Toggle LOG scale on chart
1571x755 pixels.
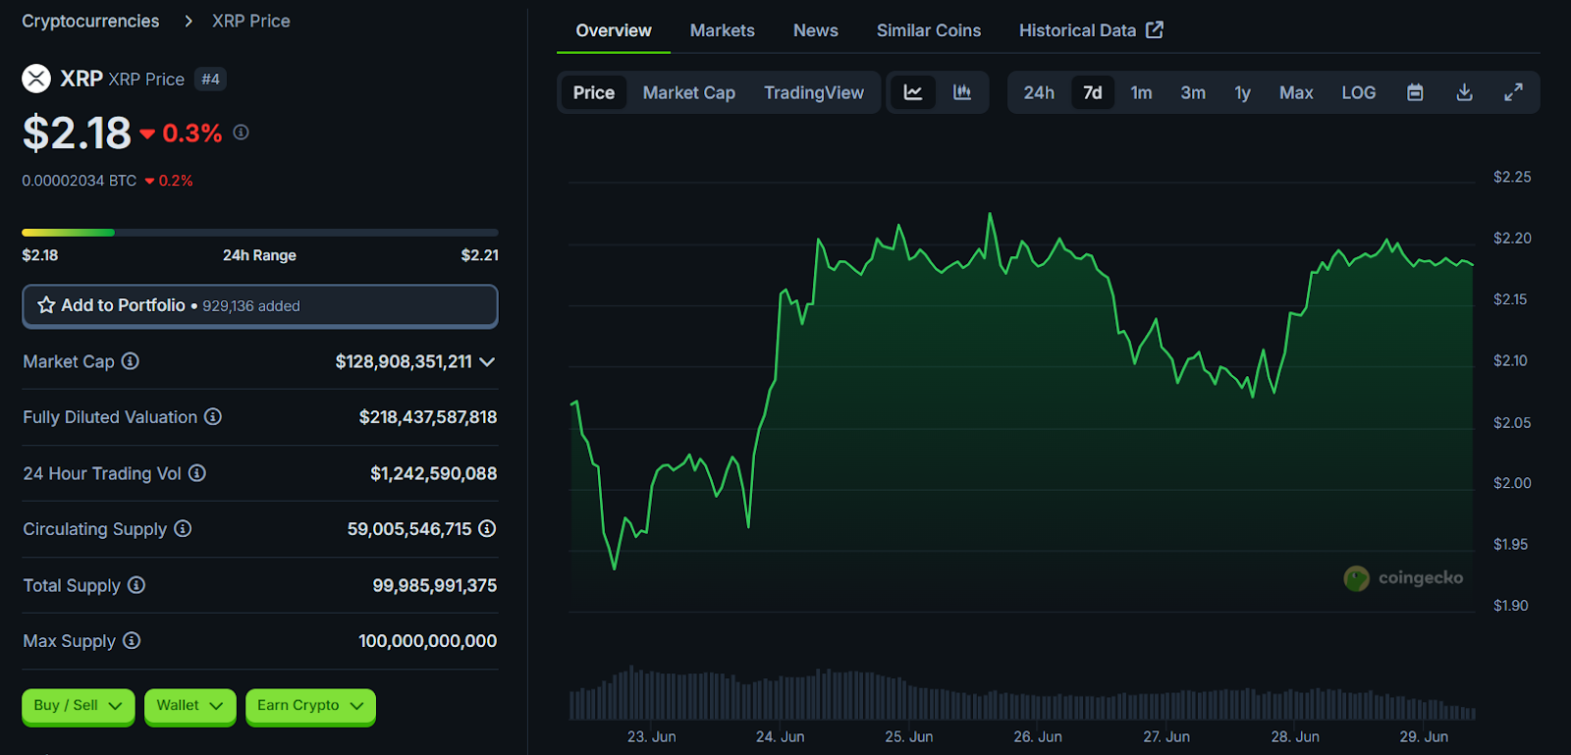[x=1359, y=92]
